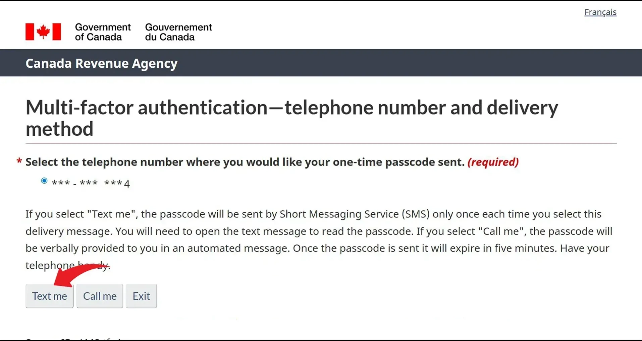Click the cut-off text at the page bottom
The width and height of the screenshot is (642, 341).
[74, 338]
